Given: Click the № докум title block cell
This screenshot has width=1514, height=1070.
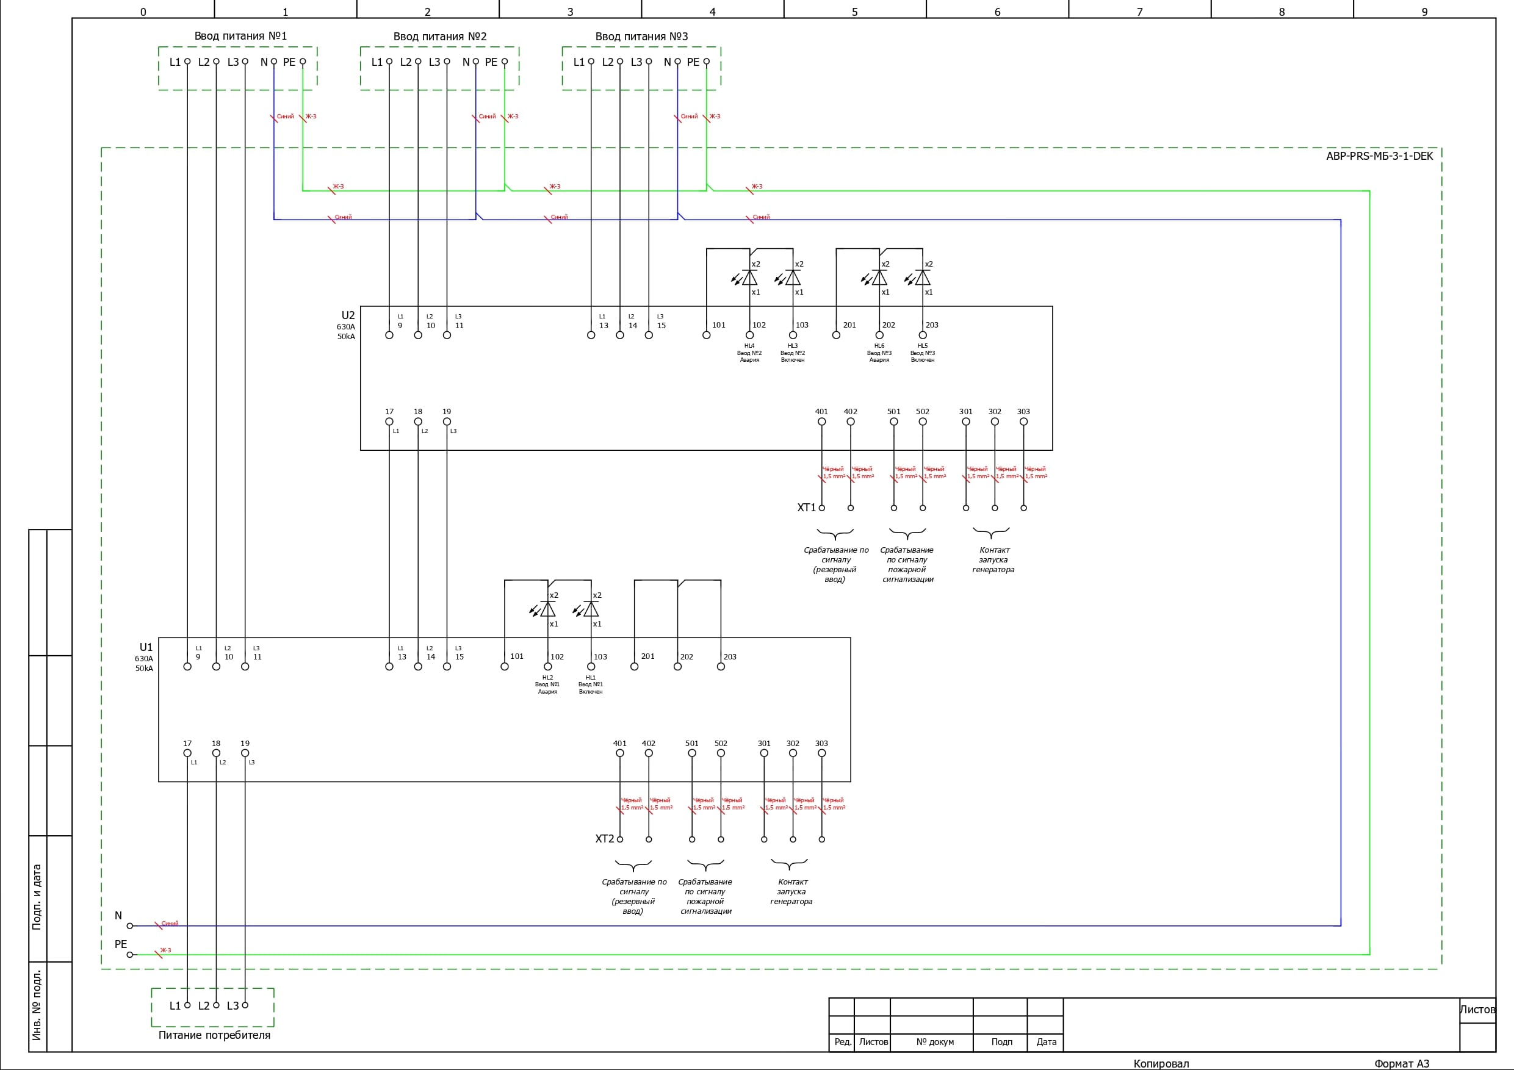Looking at the screenshot, I should pos(934,1042).
